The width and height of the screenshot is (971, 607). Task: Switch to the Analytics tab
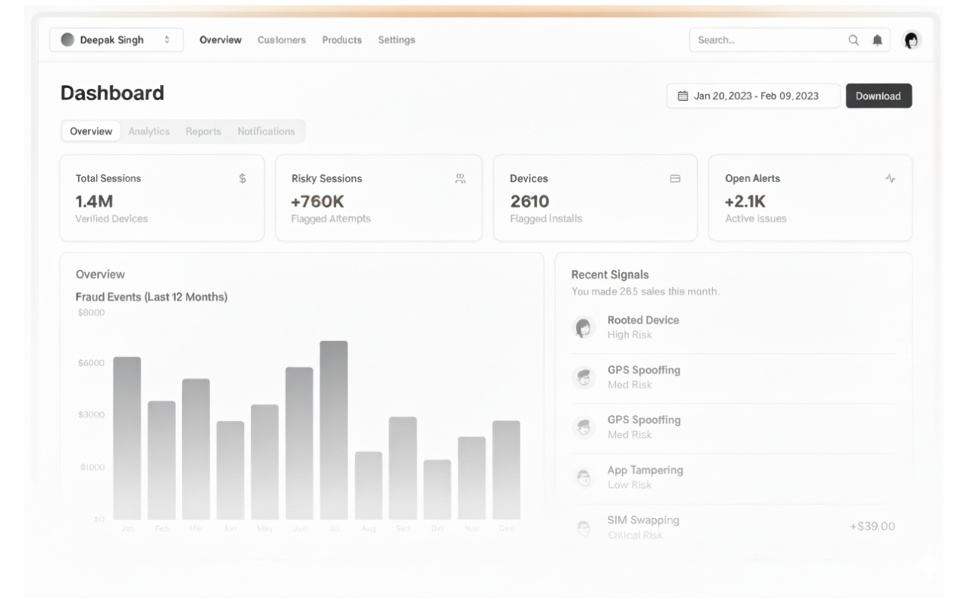click(149, 131)
